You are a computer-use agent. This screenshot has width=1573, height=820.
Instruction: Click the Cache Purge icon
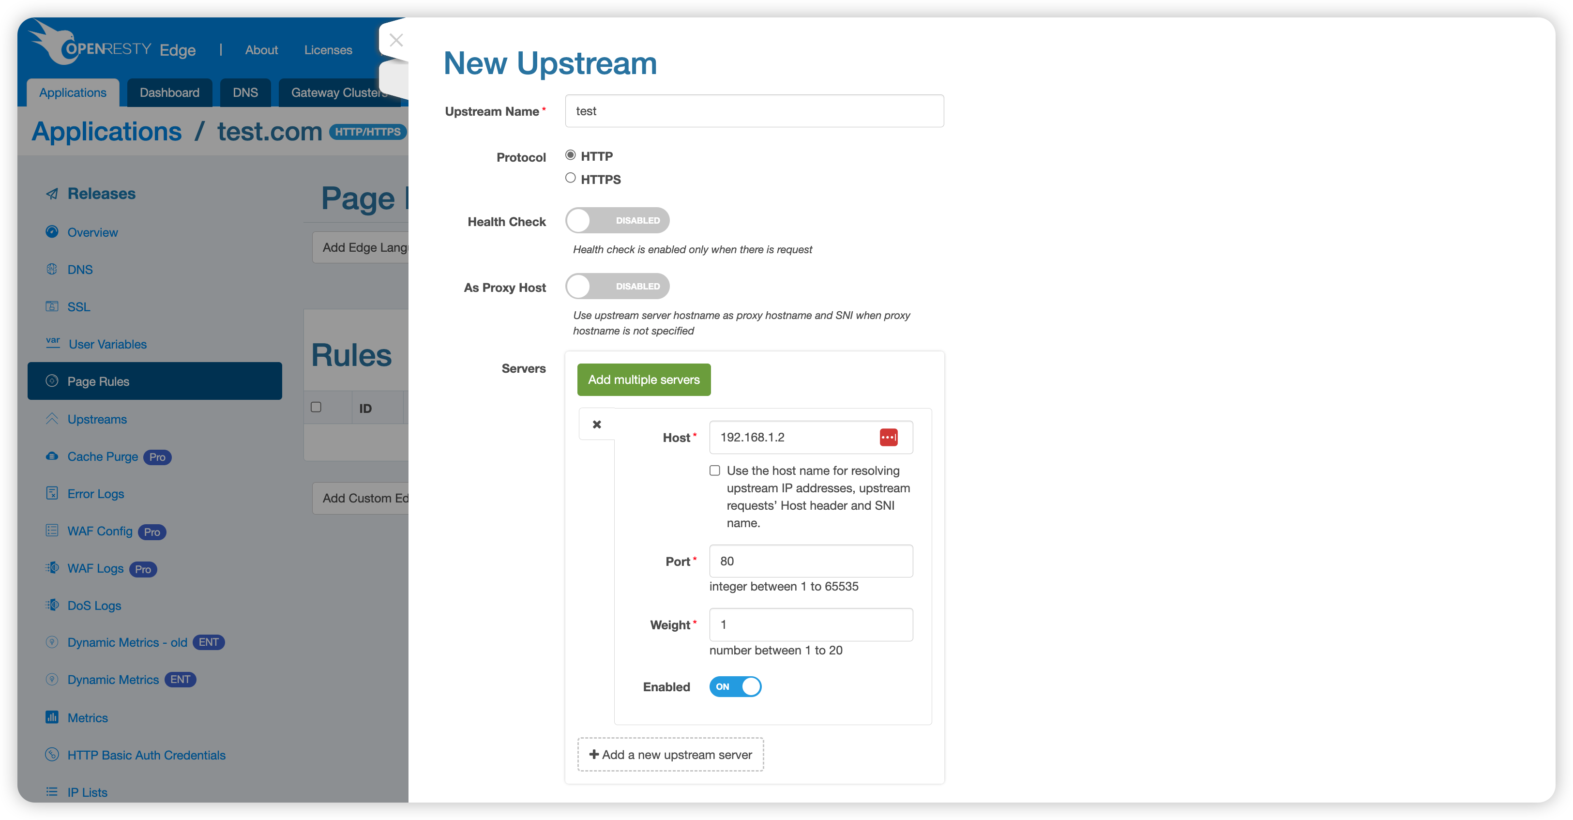tap(52, 456)
